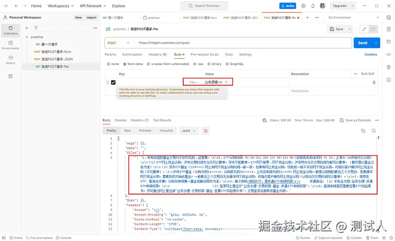Open the History sidebar panel
The height and width of the screenshot is (241, 395).
coord(10,60)
